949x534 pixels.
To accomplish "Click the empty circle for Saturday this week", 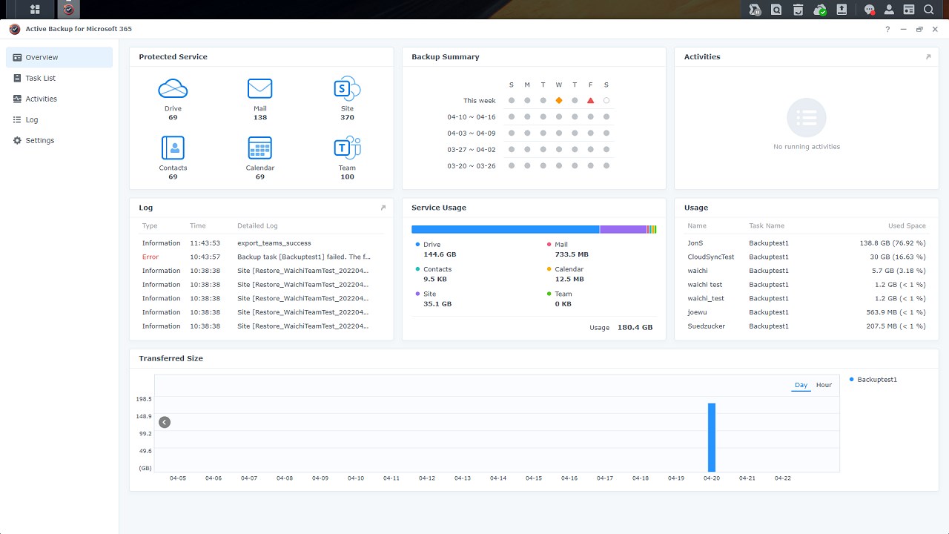I will tap(606, 100).
